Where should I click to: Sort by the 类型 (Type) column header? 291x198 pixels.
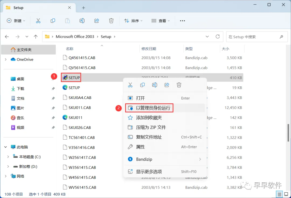tap(189, 49)
